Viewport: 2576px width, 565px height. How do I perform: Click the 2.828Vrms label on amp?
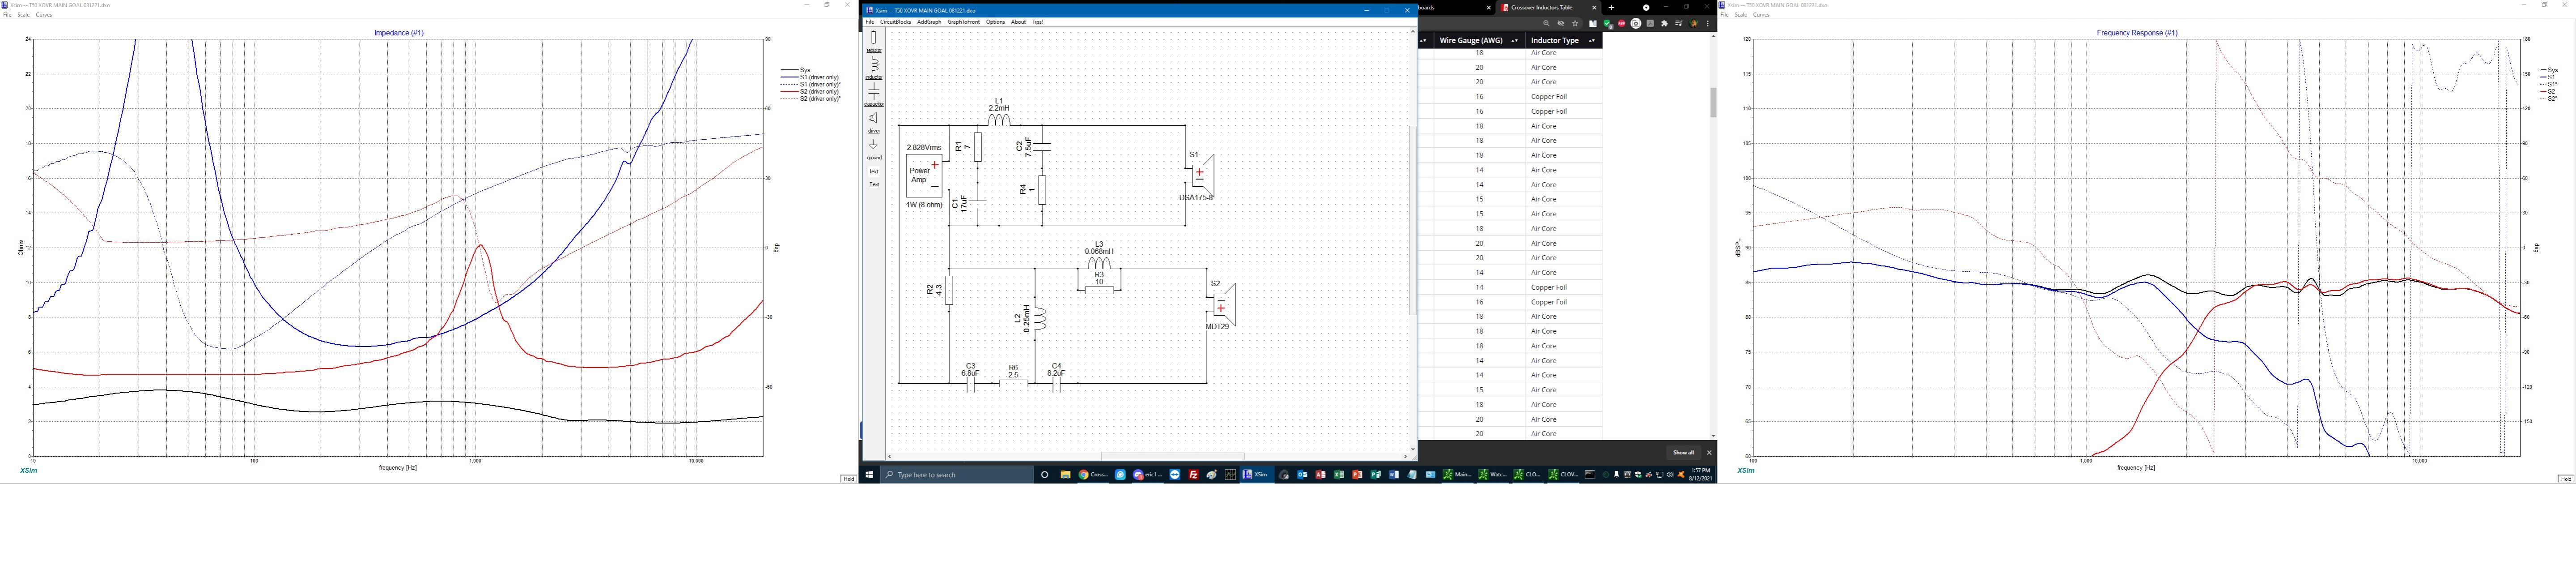(x=924, y=147)
